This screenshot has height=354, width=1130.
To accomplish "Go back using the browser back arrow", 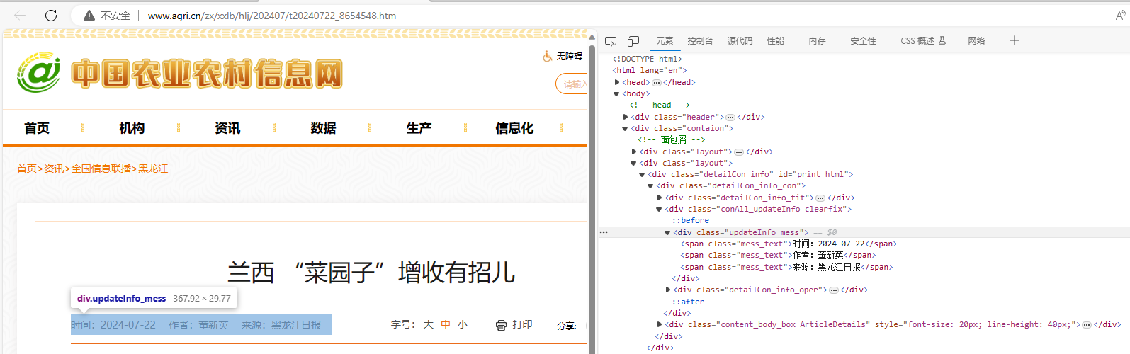I will (20, 15).
